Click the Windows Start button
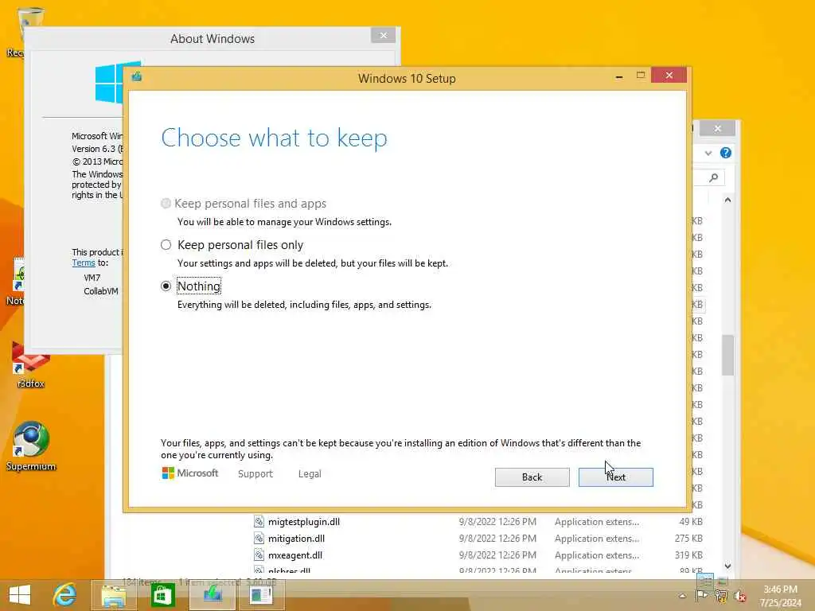This screenshot has width=815, height=611. (x=20, y=595)
